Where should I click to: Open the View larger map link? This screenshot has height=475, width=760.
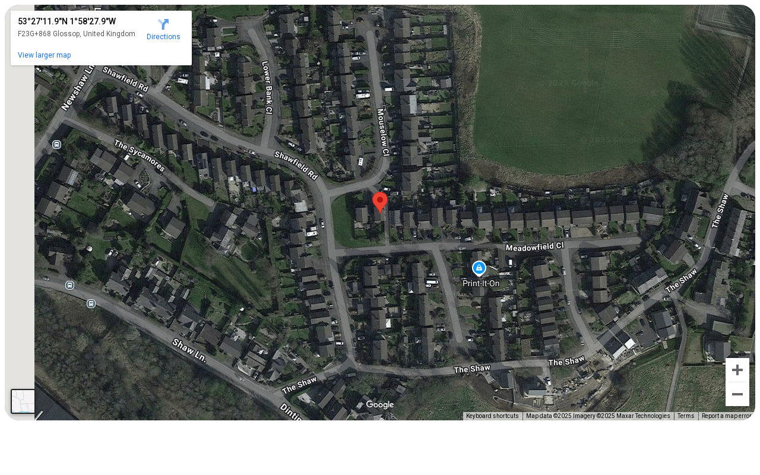pos(45,55)
